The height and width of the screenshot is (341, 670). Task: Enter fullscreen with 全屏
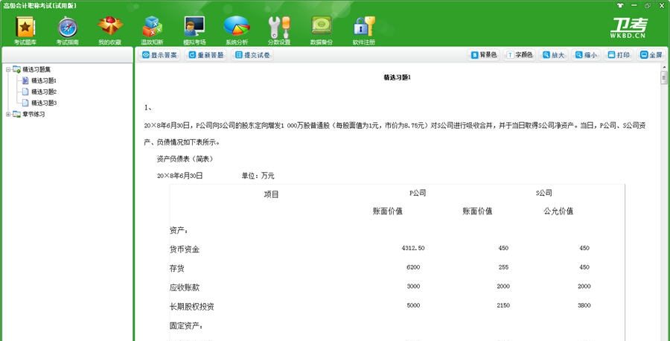tap(651, 55)
